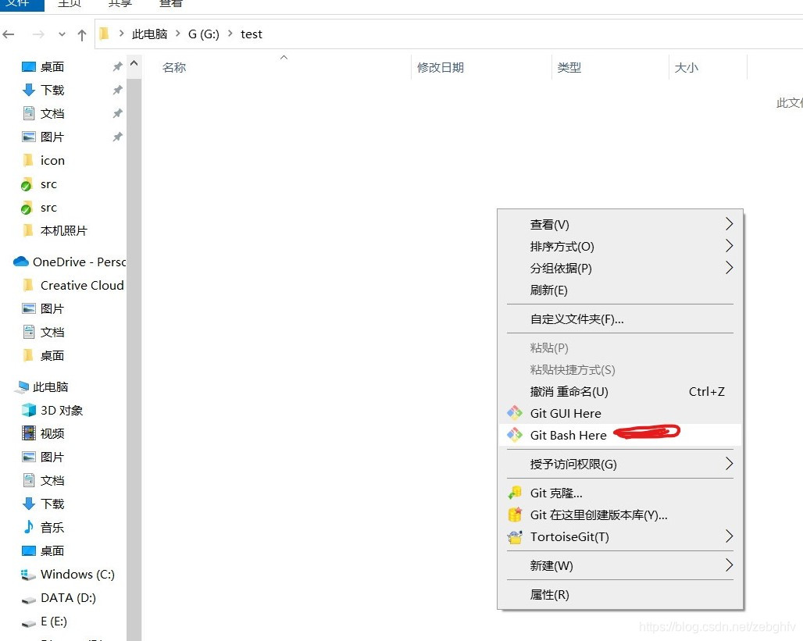Open pinned 文档 in Quick access

(x=52, y=114)
